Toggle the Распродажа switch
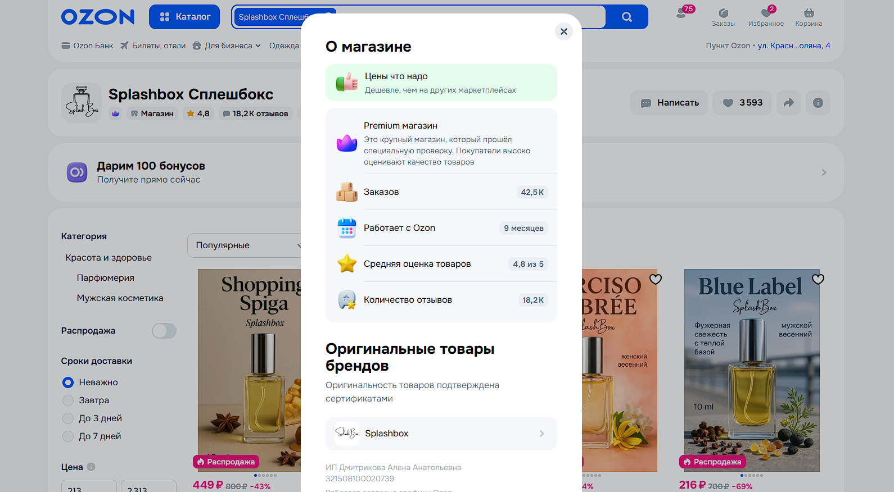This screenshot has width=894, height=492. pos(164,331)
